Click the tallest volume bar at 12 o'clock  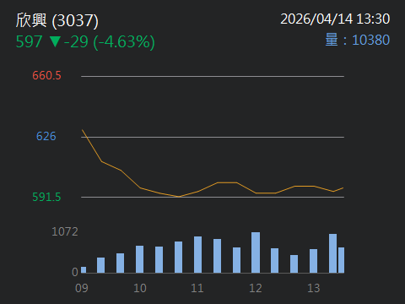pos(256,252)
